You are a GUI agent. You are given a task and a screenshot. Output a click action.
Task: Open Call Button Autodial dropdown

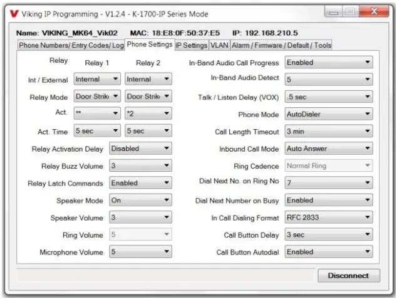tap(329, 251)
